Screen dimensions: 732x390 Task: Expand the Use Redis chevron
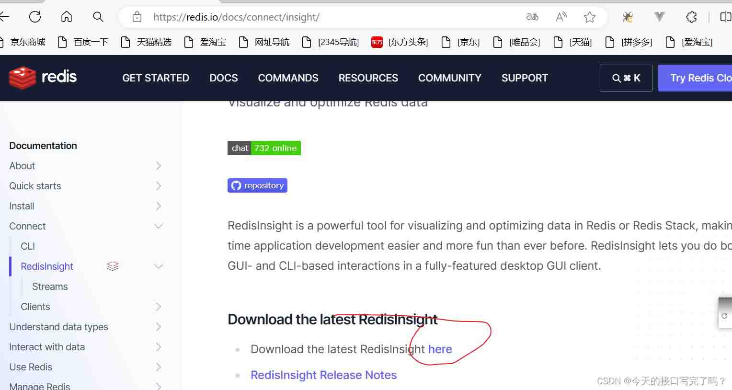pos(159,367)
